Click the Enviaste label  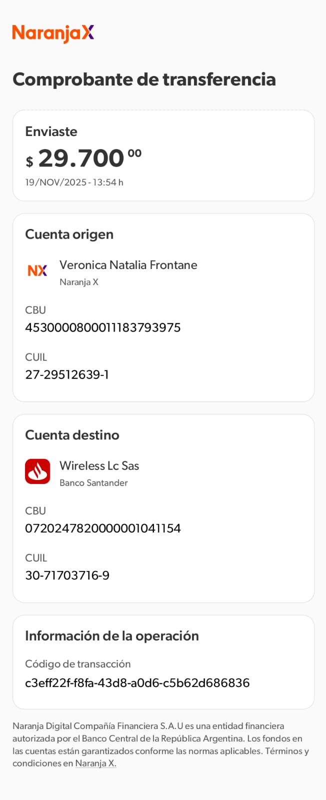pyautogui.click(x=51, y=131)
